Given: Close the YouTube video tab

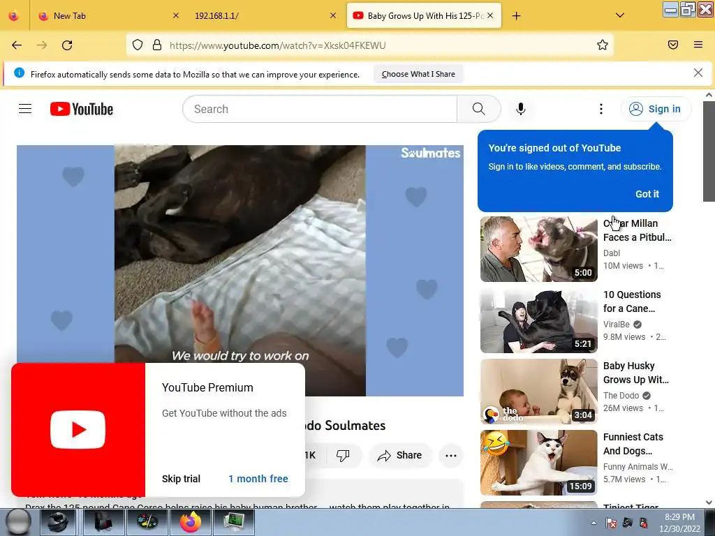Looking at the screenshot, I should (490, 15).
